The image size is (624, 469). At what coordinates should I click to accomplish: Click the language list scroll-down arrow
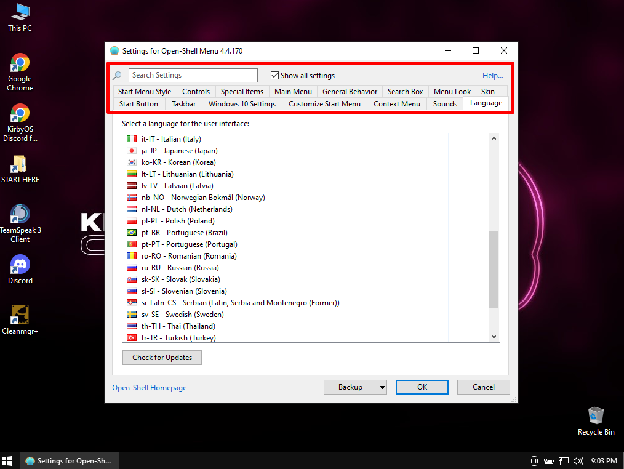pyautogui.click(x=494, y=337)
